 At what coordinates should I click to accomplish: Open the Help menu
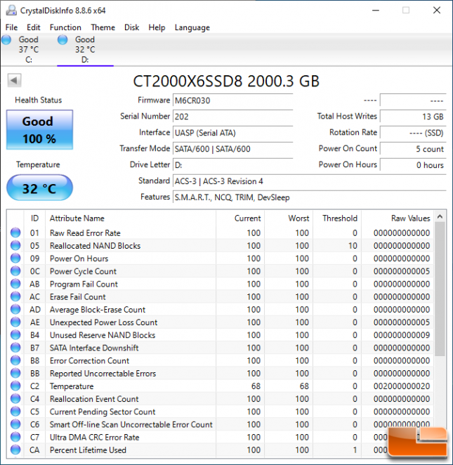157,27
